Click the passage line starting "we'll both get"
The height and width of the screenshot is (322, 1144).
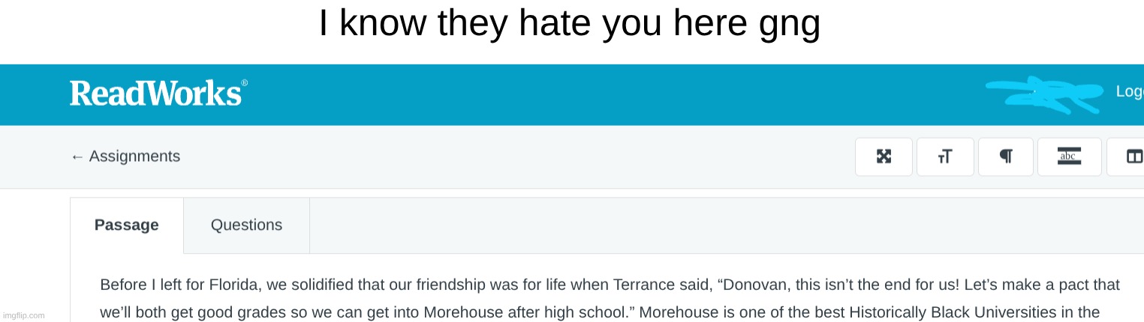click(599, 312)
